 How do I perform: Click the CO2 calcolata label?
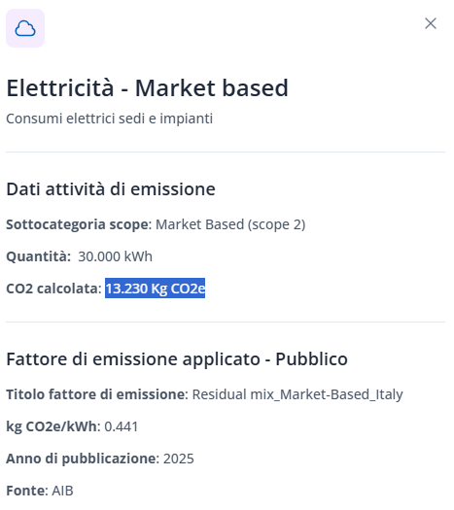tap(52, 289)
